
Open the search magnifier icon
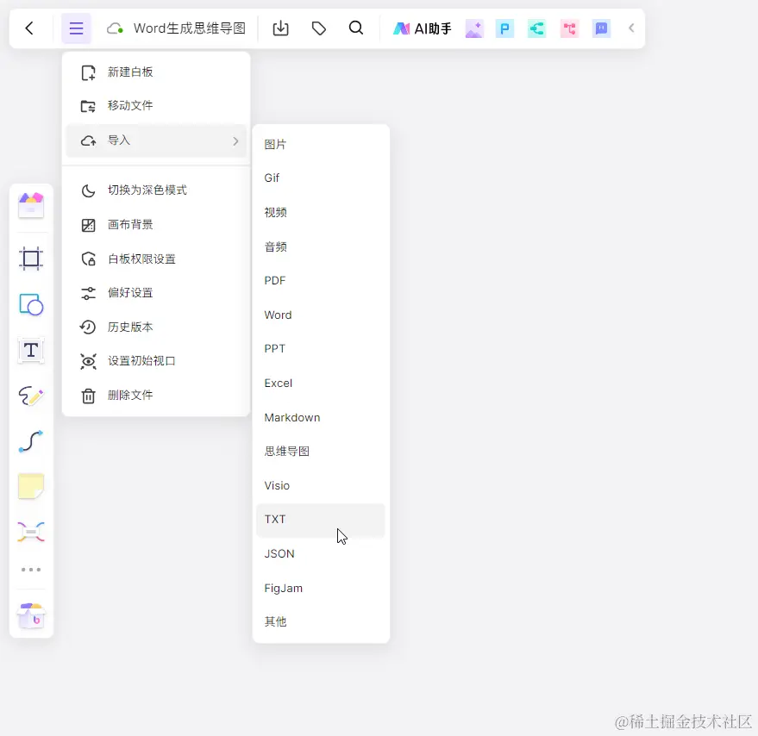tap(356, 28)
